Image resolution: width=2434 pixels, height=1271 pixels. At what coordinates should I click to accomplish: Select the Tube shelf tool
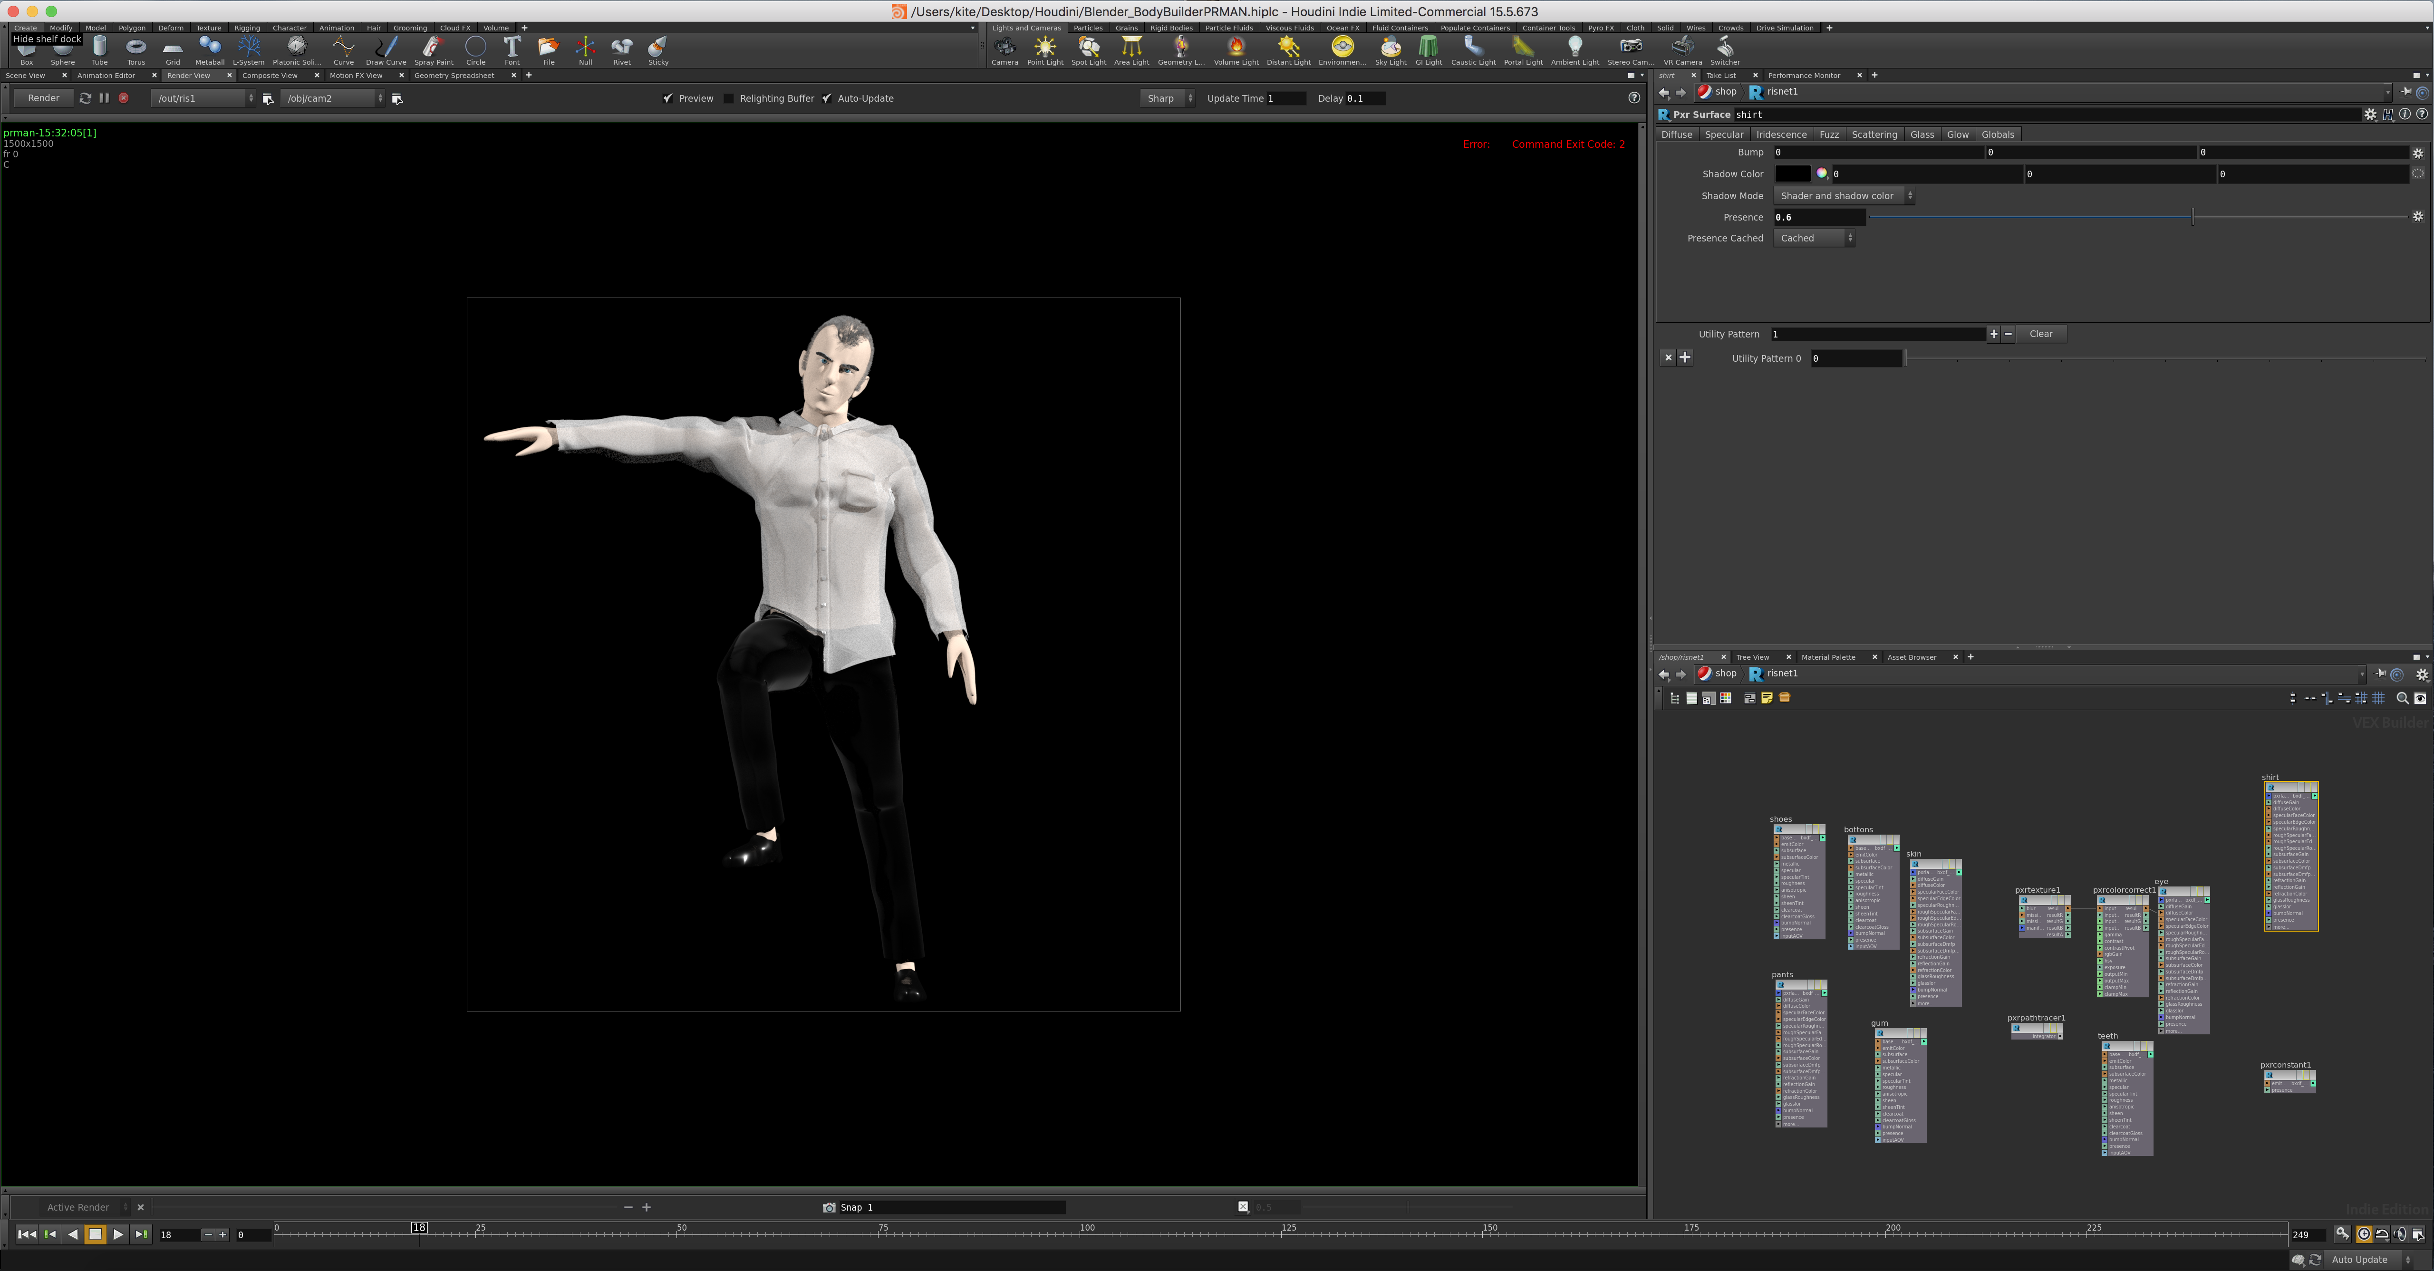pyautogui.click(x=99, y=50)
